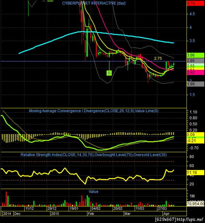The height and width of the screenshot is (223, 205).
Task: Click the 27/03 date label
Action: [x=162, y=209]
